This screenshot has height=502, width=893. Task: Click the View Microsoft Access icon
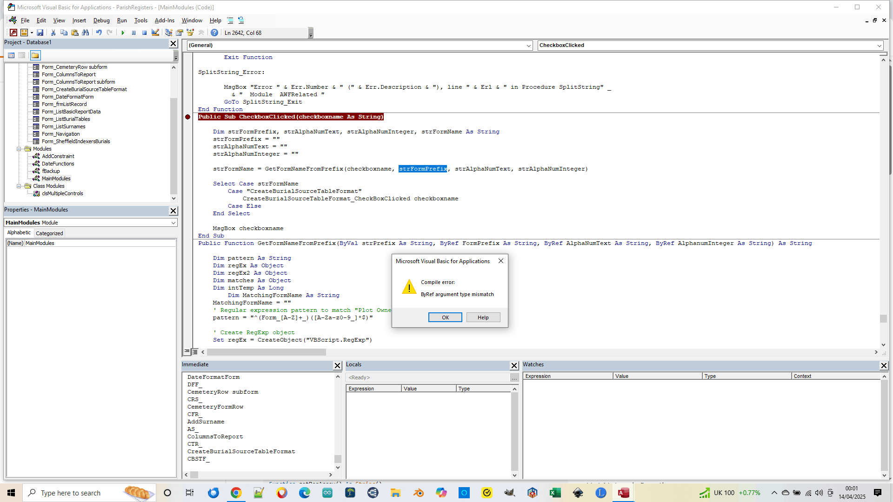point(13,33)
